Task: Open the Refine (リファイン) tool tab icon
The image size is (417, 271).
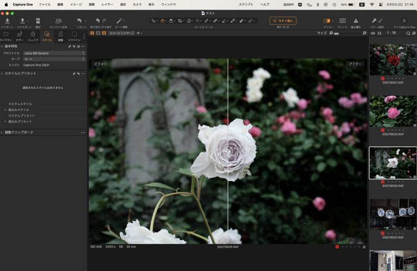Action: [74, 34]
